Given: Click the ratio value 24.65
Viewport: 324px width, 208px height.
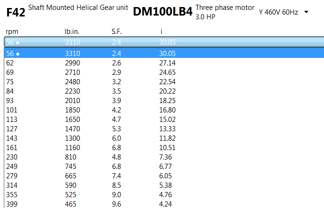Looking at the screenshot, I should 167,72.
